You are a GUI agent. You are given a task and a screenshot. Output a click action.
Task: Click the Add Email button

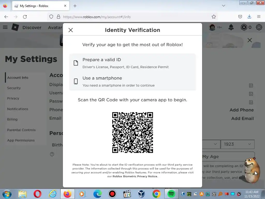(242, 118)
